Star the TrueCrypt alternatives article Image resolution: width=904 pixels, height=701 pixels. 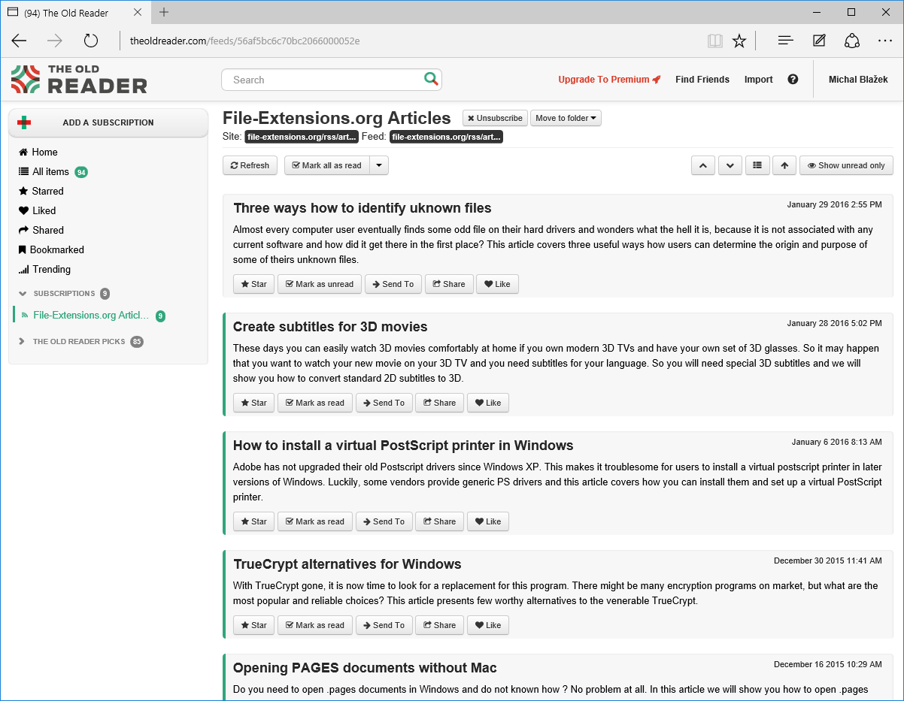(x=253, y=624)
